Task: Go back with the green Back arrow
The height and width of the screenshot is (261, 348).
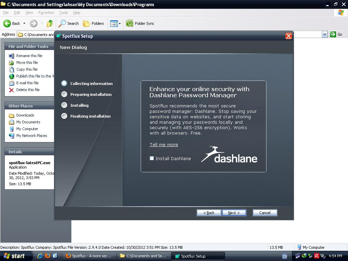Action: pos(7,23)
